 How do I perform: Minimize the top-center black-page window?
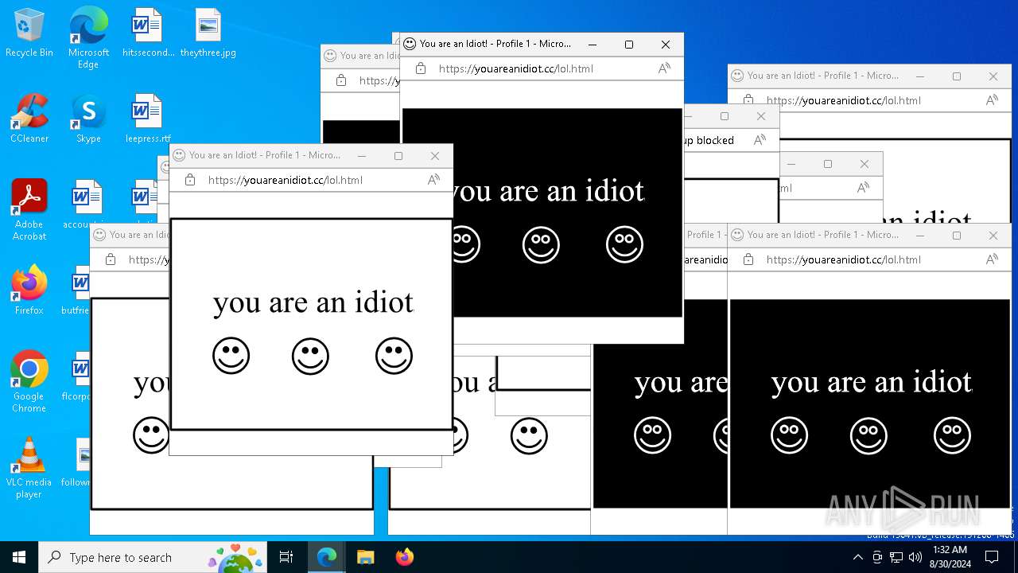coord(593,45)
